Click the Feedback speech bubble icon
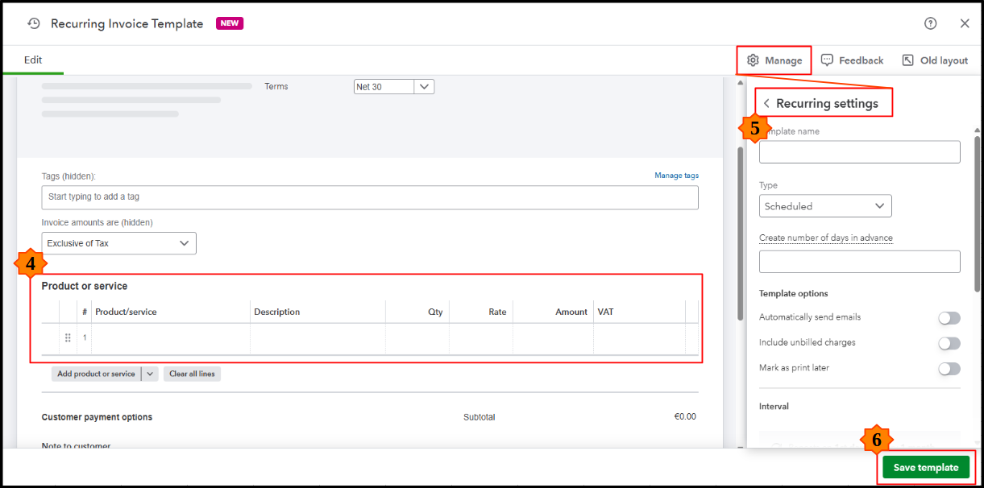 (827, 60)
